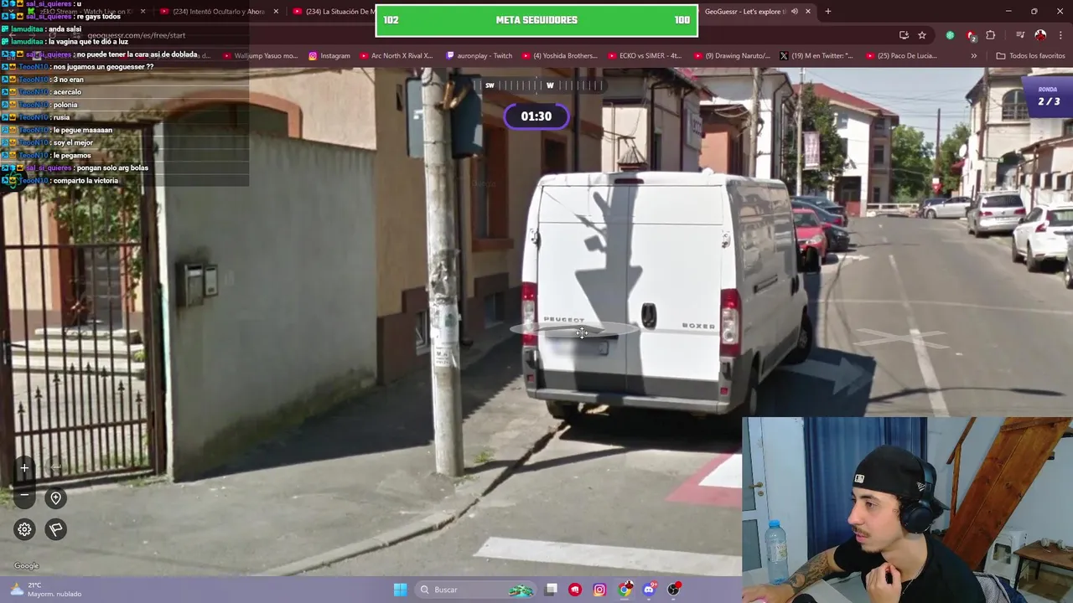The width and height of the screenshot is (1073, 603).
Task: Click the compass heading bar
Action: click(x=536, y=85)
